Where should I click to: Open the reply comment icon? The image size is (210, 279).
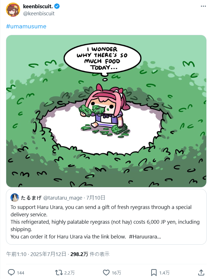coord(11,272)
